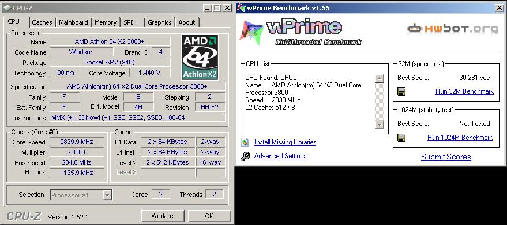This screenshot has width=507, height=225.
Task: Run the 32M Benchmark link
Action: [465, 91]
